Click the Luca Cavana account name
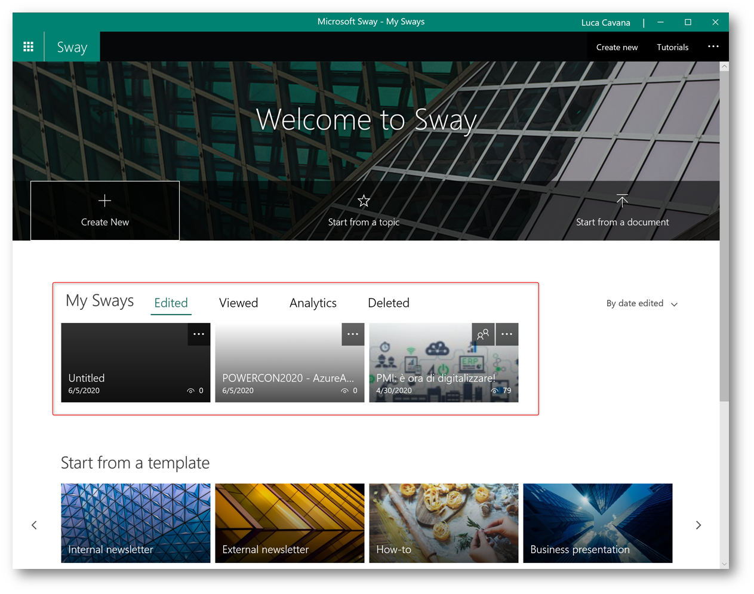 605,23
